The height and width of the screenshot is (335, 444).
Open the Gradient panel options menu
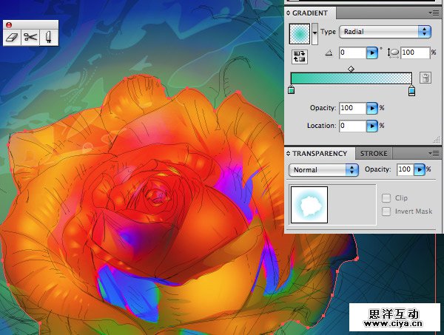pos(434,13)
